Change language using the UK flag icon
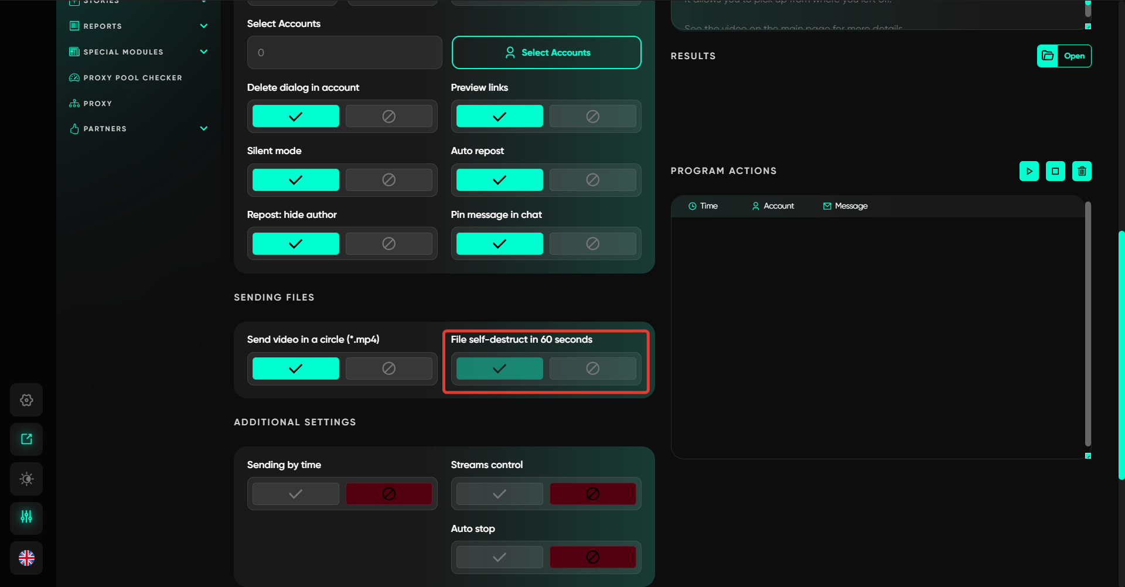1125x587 pixels. tap(26, 558)
